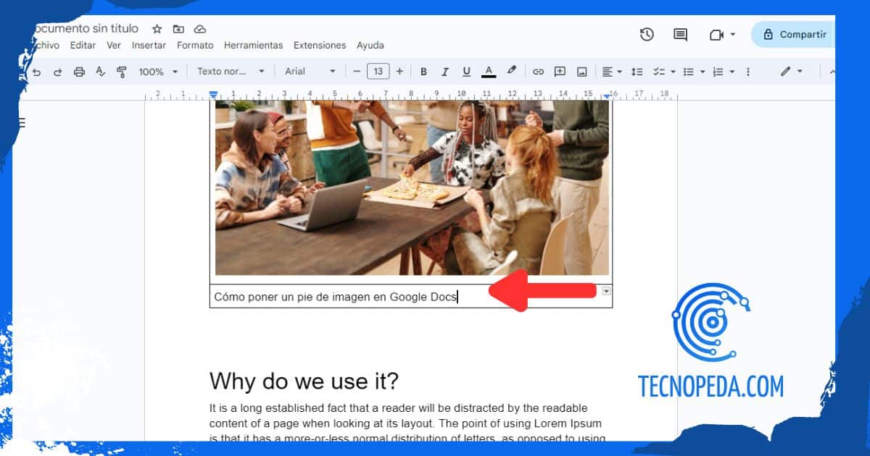
Task: Open the editing mode pencil dropdown
Action: pos(791,72)
